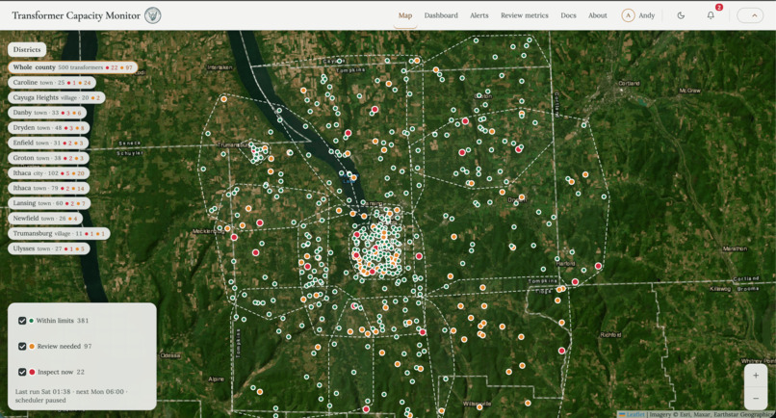Select the Ithaca city district
The width and height of the screenshot is (776, 418).
click(48, 172)
